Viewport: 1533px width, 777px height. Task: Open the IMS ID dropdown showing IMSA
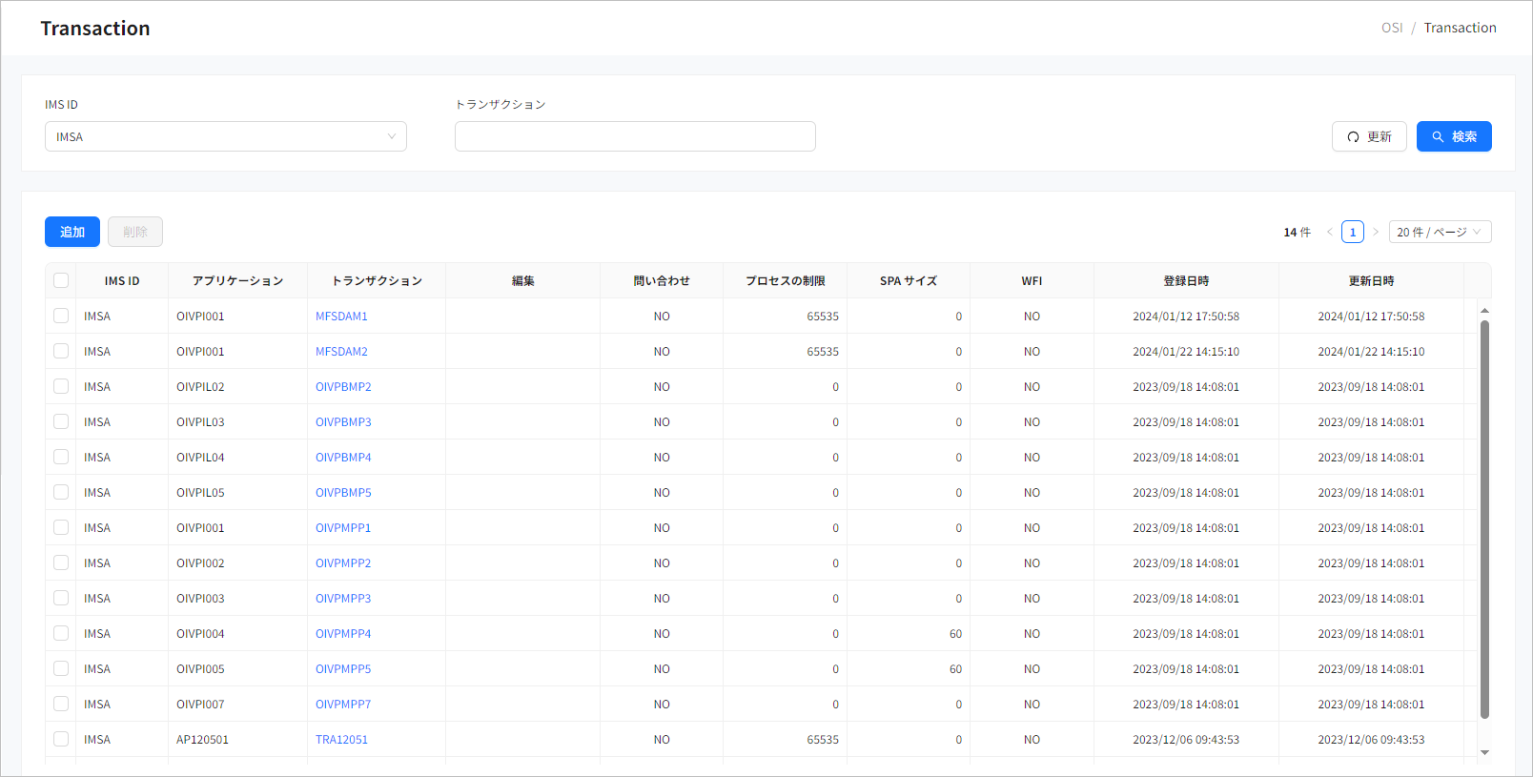[225, 136]
